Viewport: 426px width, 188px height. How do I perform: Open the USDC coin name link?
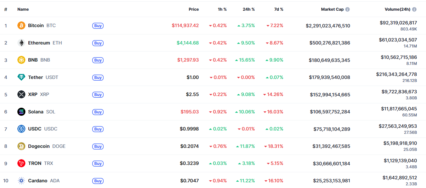[x=35, y=129]
